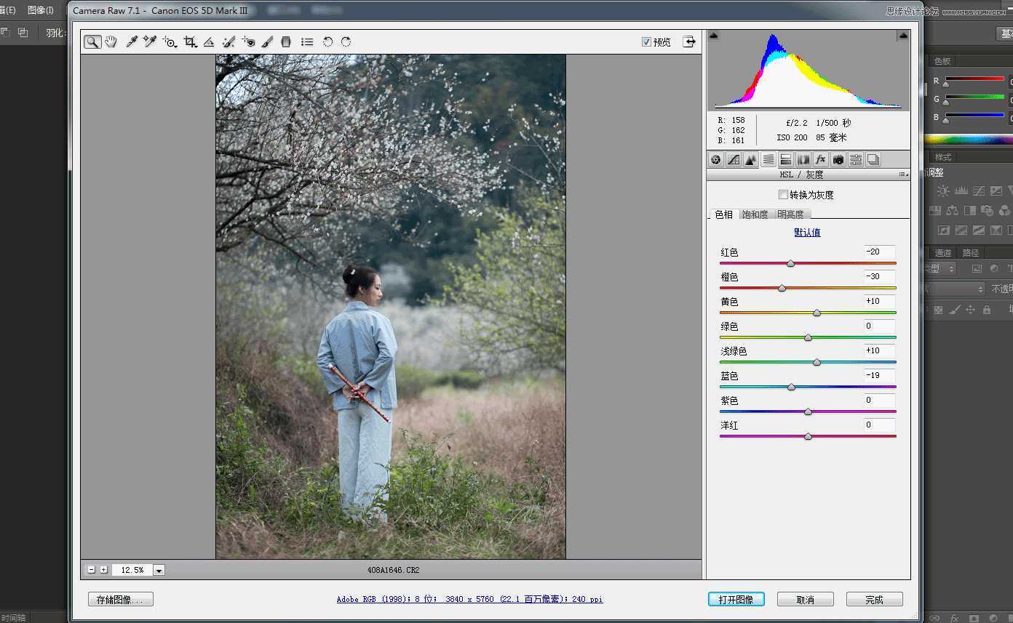Click the 打开图像 open image button

click(x=736, y=598)
